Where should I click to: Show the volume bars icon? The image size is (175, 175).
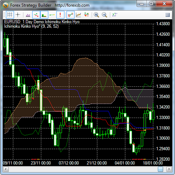[28, 15]
